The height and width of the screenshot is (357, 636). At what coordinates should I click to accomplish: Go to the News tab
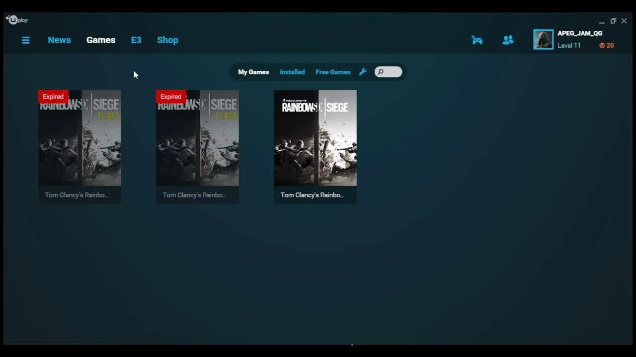(x=59, y=40)
